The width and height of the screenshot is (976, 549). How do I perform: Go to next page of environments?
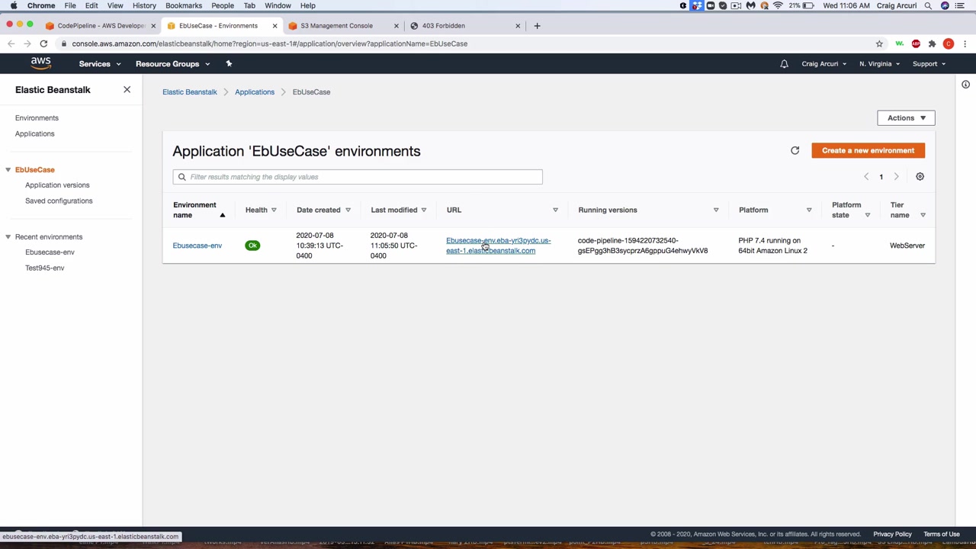[x=896, y=177]
